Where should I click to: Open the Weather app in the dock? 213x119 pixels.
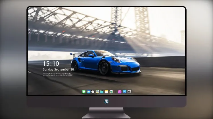tap(89, 92)
